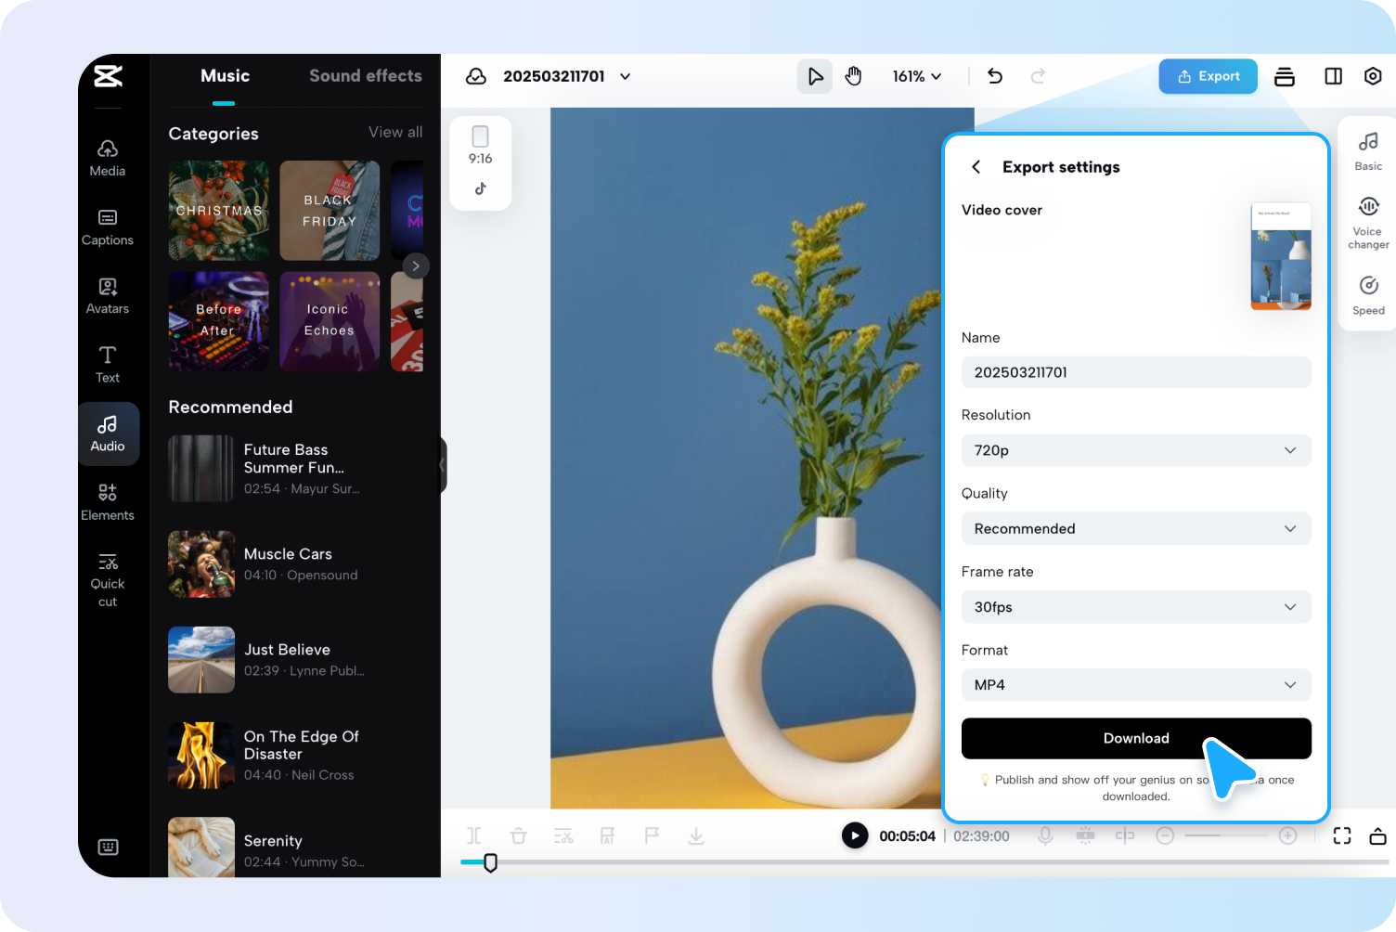Open the settings hexagon icon
This screenshot has width=1396, height=932.
coord(1373,76)
